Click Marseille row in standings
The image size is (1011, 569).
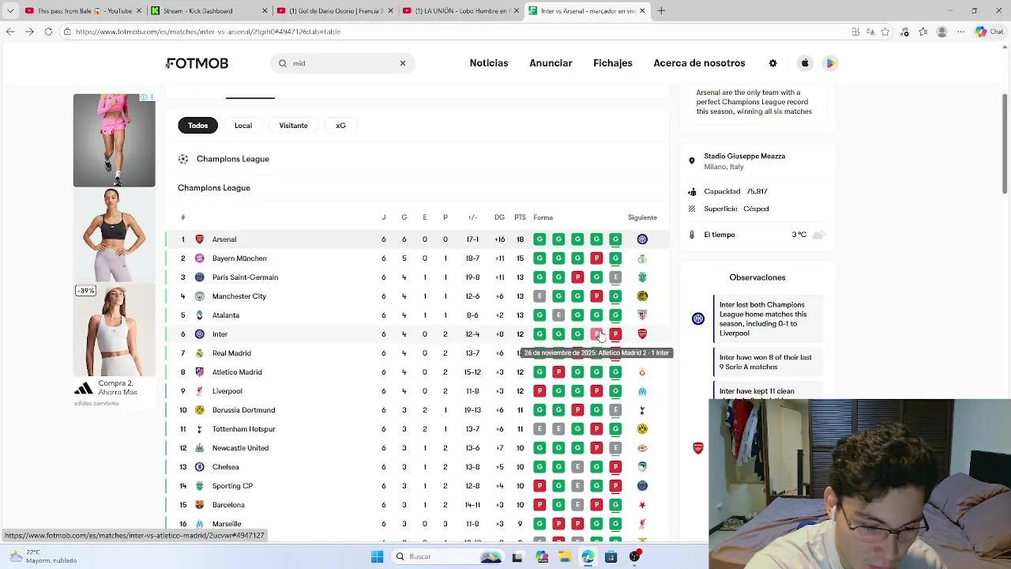click(x=417, y=524)
